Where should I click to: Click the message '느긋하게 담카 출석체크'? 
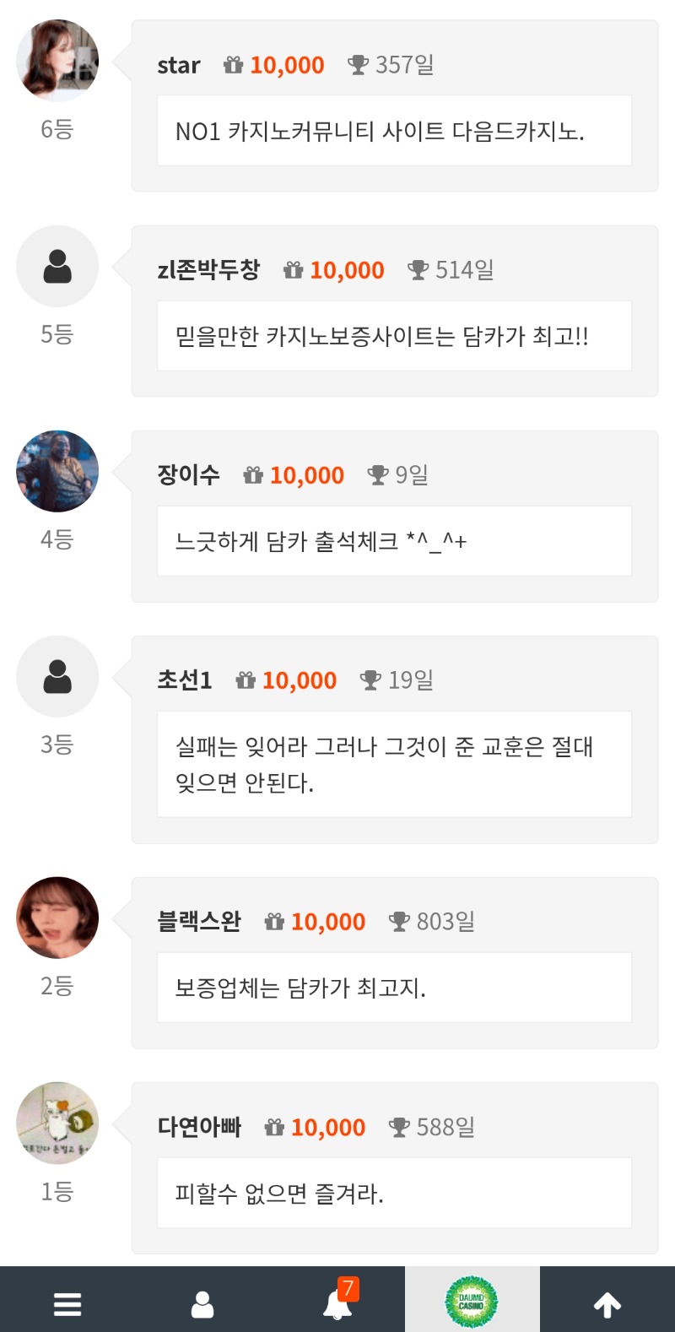point(321,541)
